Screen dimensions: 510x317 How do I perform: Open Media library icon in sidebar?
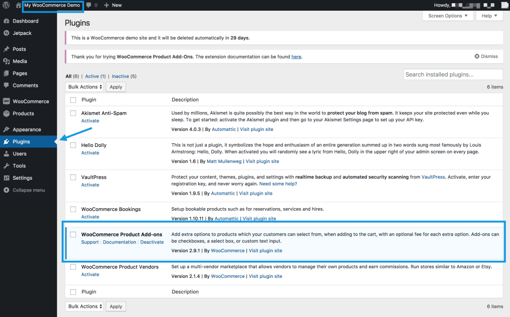[x=6, y=61]
